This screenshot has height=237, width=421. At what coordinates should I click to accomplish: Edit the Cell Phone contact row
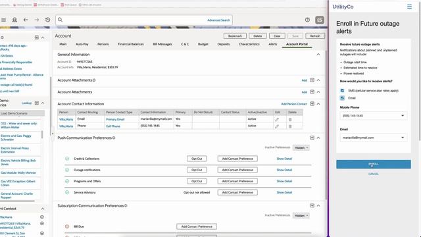[x=277, y=126]
